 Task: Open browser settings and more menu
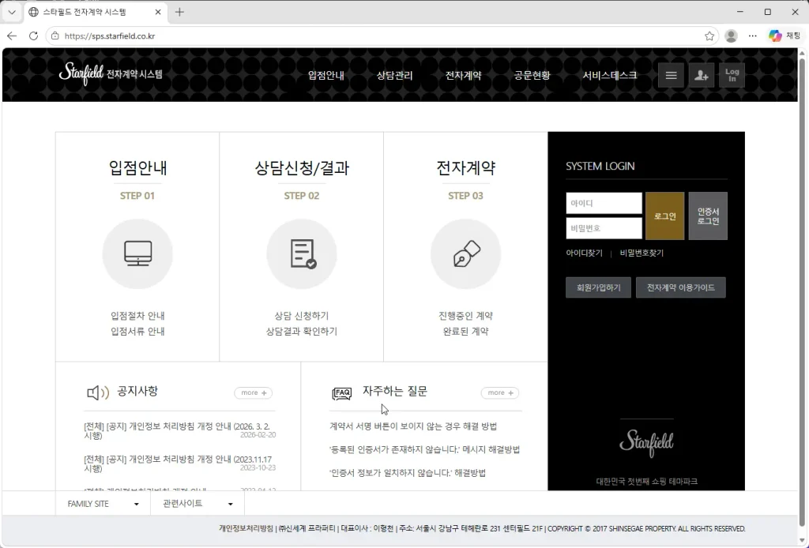pos(753,36)
